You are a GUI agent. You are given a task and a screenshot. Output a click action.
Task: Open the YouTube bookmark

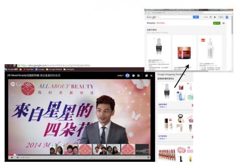(x=29, y=69)
